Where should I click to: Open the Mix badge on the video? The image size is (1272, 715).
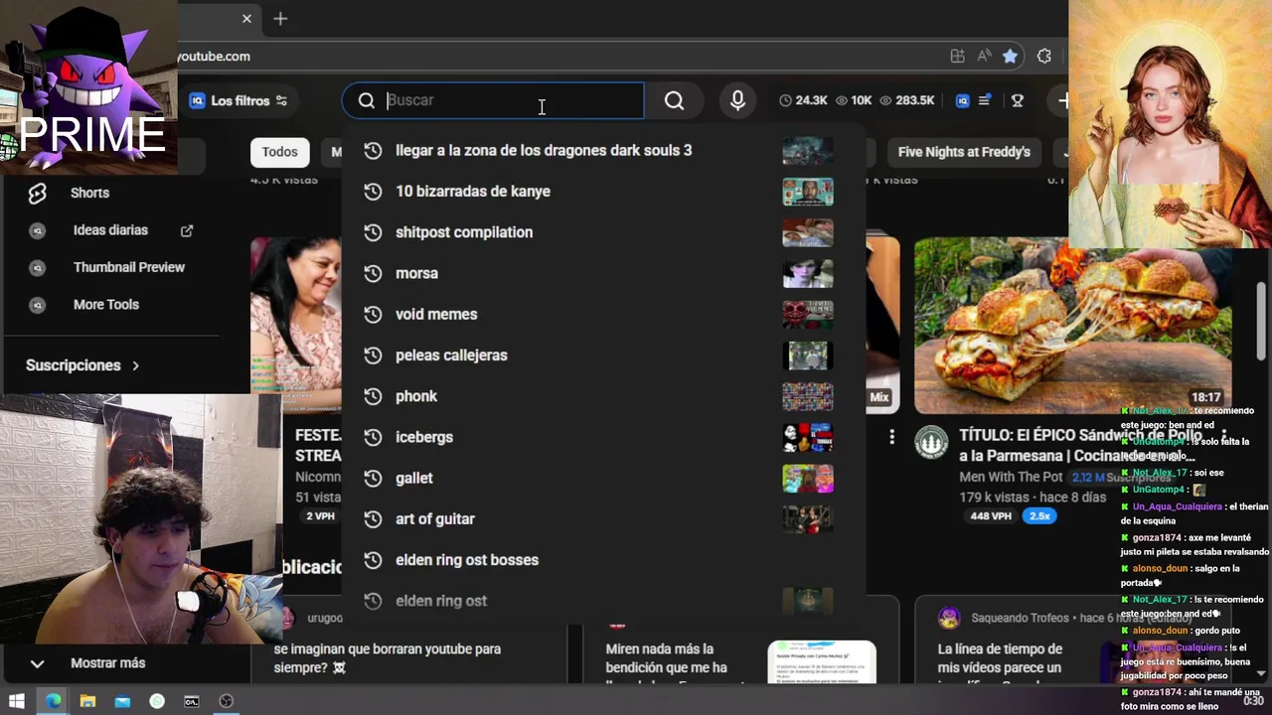click(x=878, y=397)
